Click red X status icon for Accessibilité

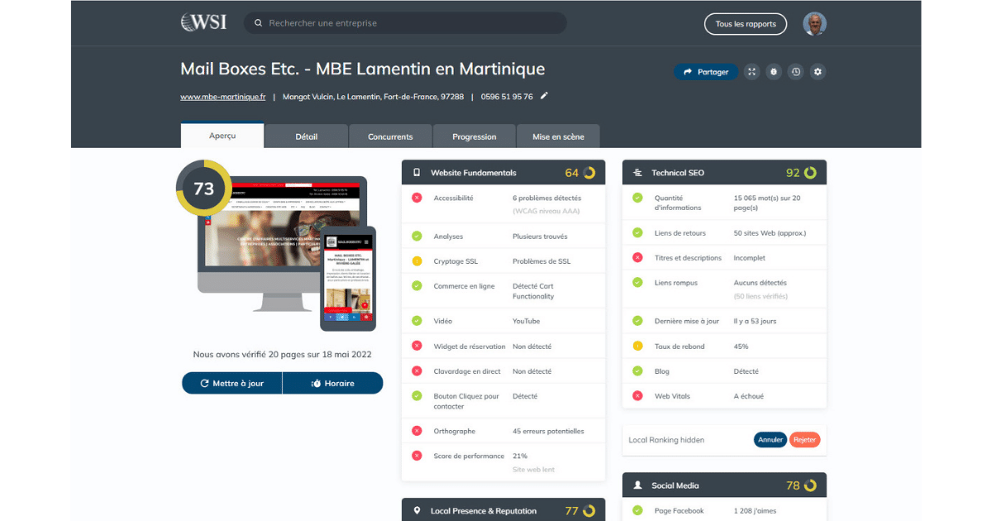coord(417,198)
